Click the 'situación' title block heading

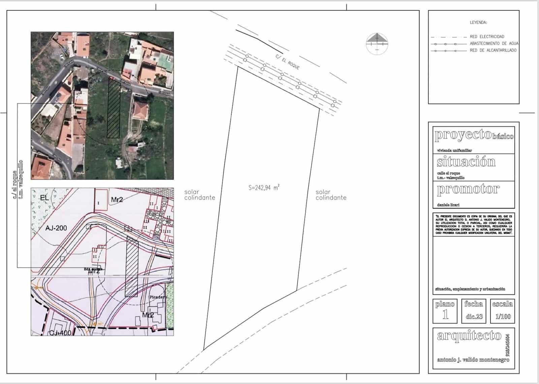coord(466,162)
